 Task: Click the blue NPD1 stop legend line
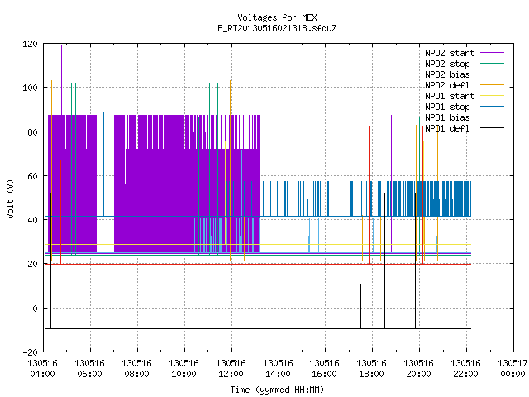pos(493,107)
